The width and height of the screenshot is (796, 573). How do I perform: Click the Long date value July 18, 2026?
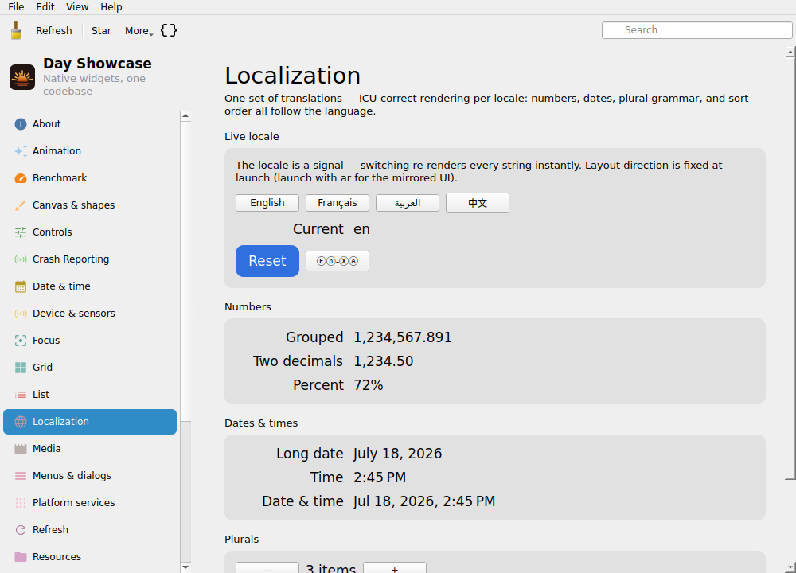[x=397, y=454]
